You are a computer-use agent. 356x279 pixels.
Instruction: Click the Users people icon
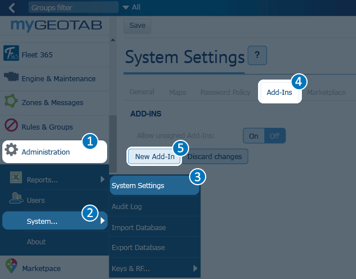click(16, 198)
